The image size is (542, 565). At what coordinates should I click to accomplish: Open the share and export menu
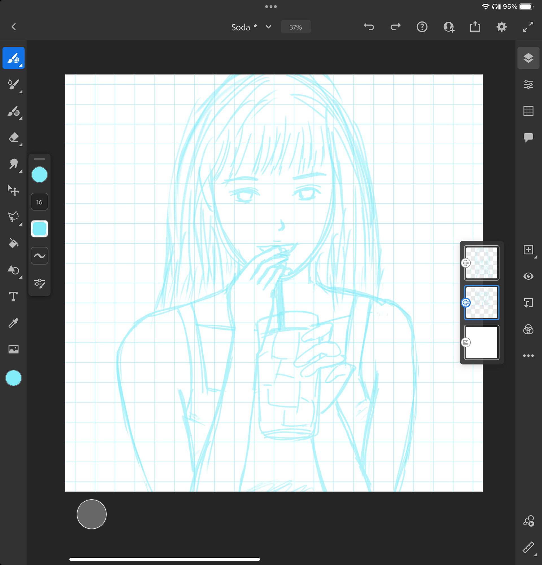tap(475, 27)
